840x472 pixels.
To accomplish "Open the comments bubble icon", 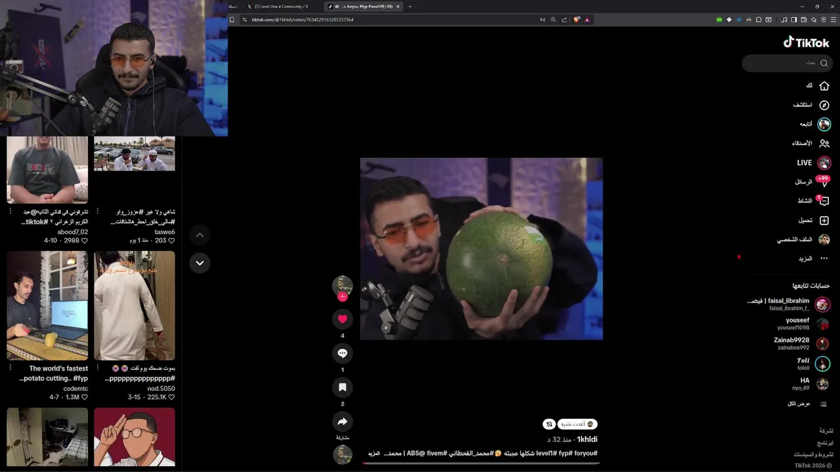I will [342, 353].
